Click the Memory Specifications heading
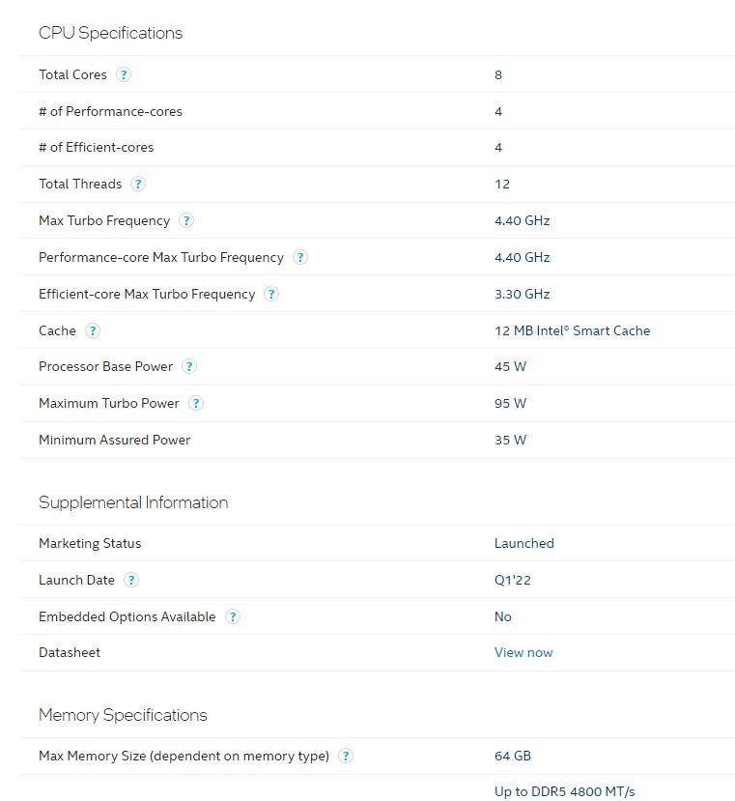Viewport: 735px width, 801px height. (x=123, y=715)
